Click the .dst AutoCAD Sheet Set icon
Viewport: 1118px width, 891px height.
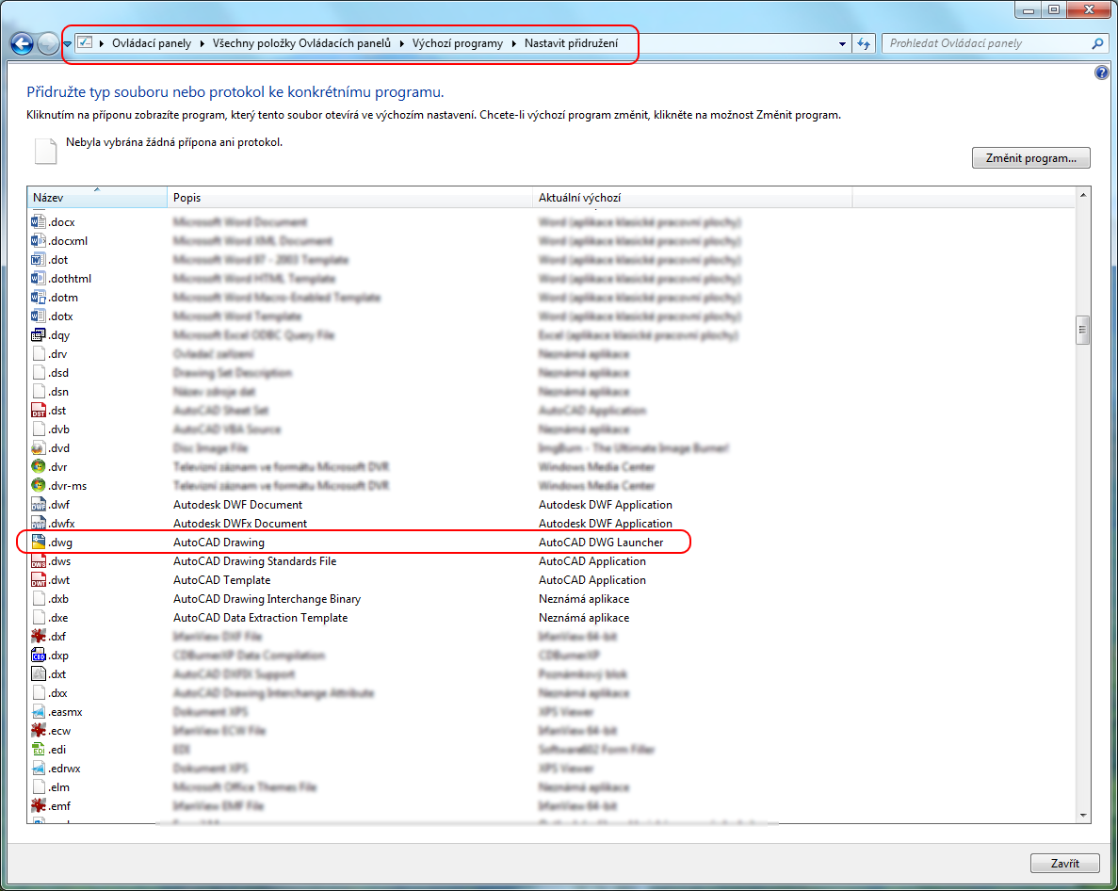coord(39,411)
